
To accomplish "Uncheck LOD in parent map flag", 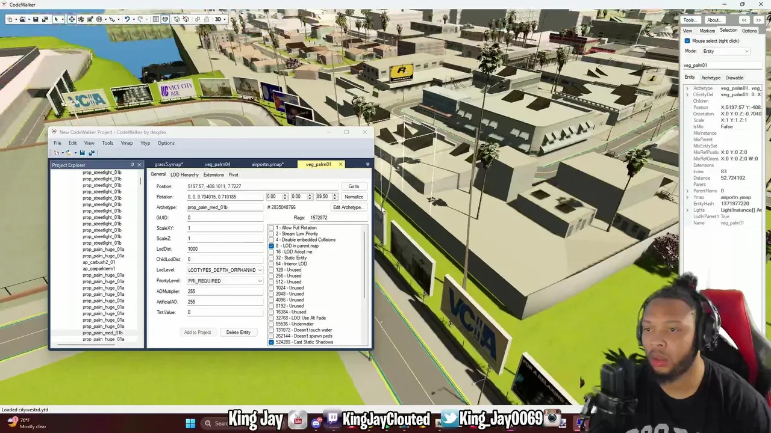I will coord(271,246).
